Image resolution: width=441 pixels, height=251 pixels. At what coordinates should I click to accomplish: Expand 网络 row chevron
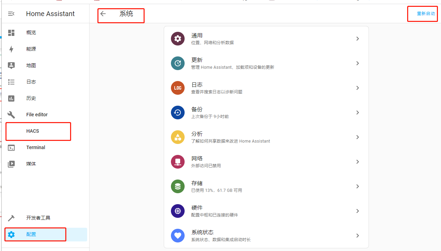point(358,162)
